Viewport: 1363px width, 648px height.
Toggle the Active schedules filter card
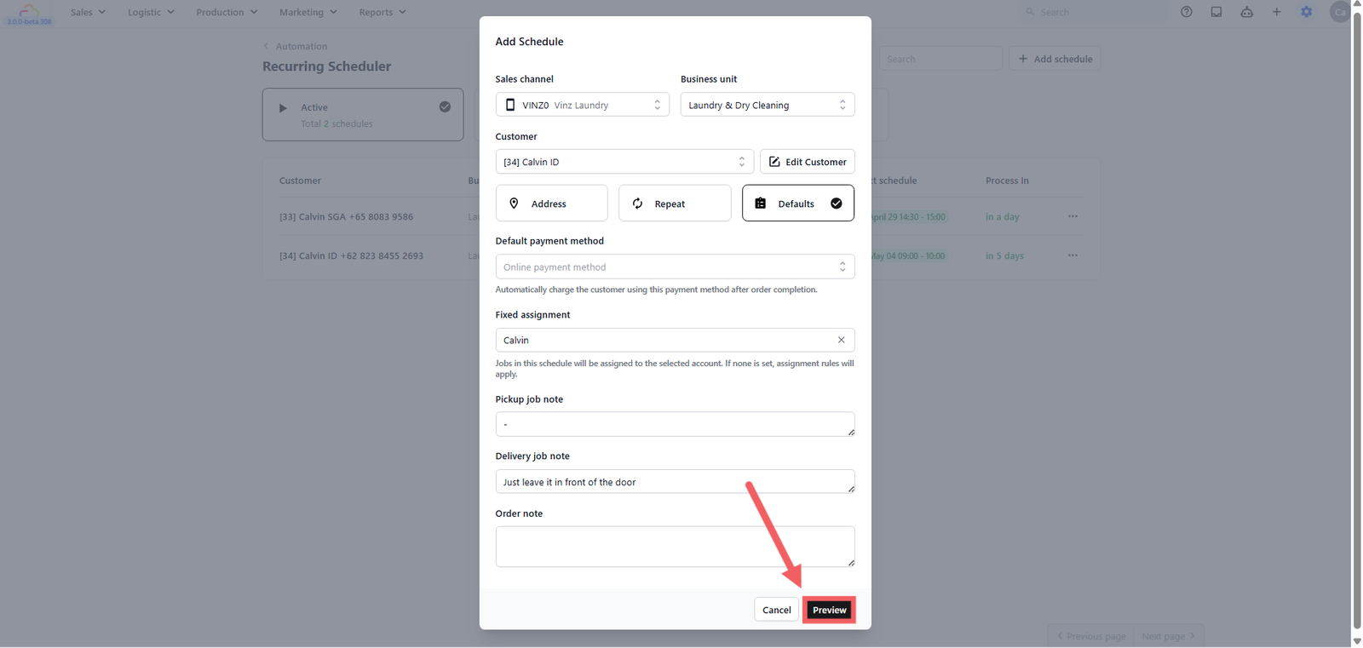point(363,115)
